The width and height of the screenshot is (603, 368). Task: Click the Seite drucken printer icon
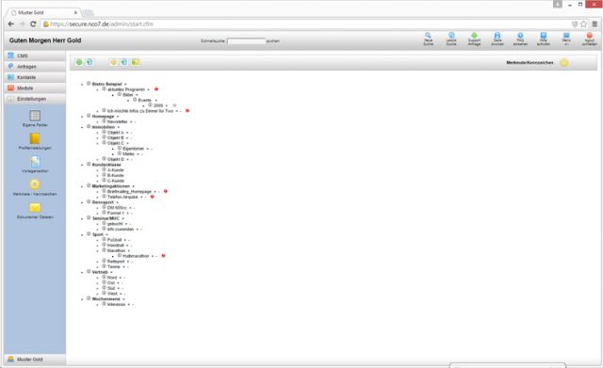pyautogui.click(x=497, y=36)
